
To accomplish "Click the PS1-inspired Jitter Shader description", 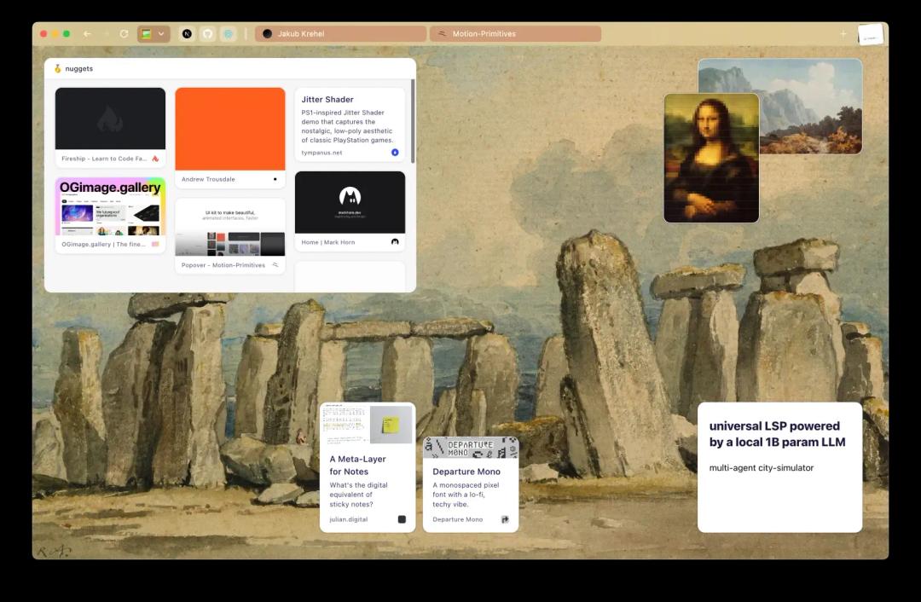I will (x=347, y=126).
